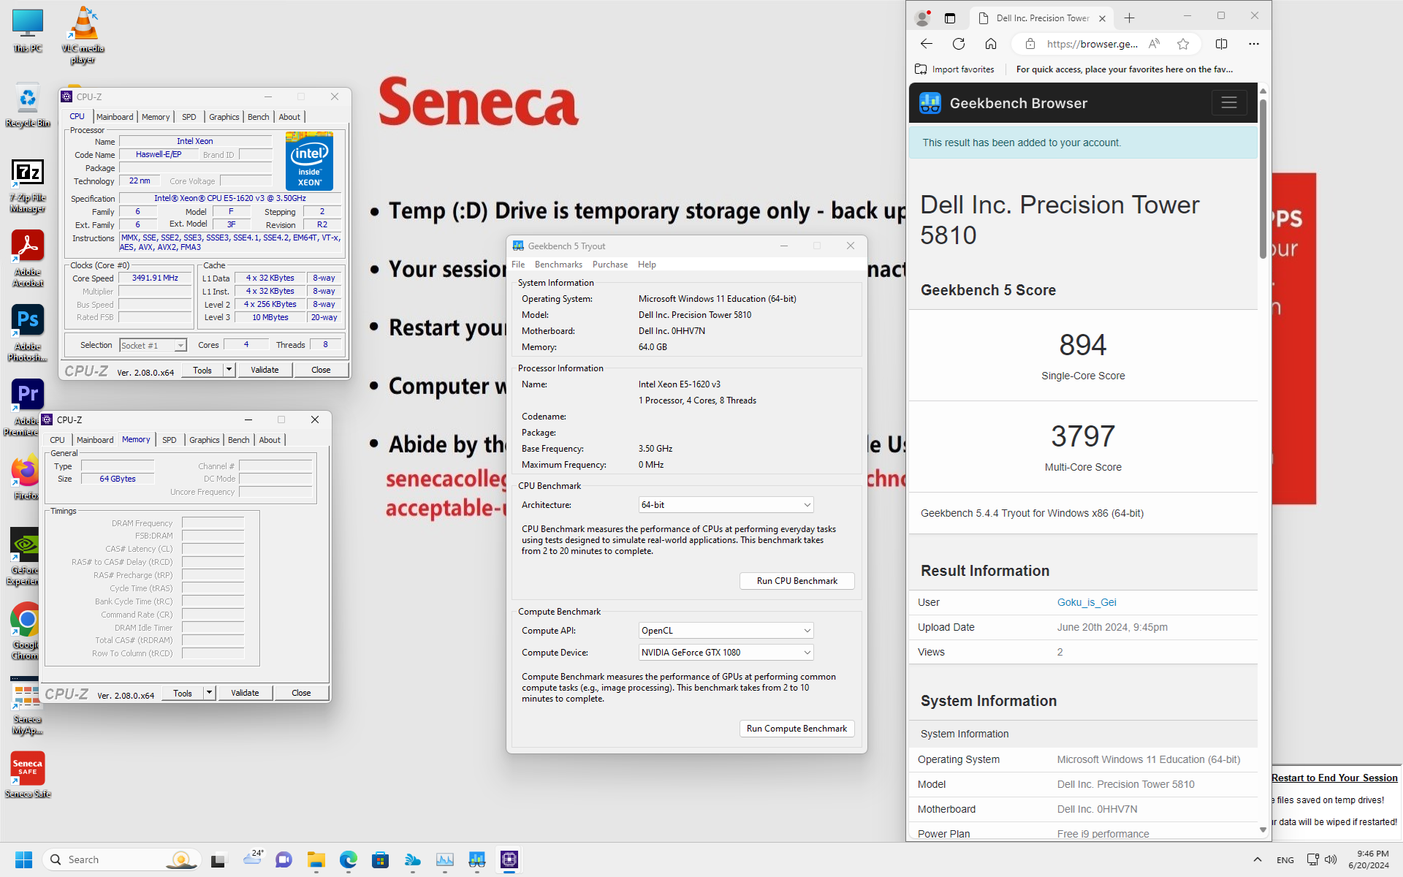
Task: Click the Geekbench Browser page scrollbar thumb
Action: point(1263,178)
